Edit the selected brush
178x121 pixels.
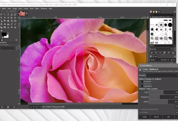pos(152,53)
